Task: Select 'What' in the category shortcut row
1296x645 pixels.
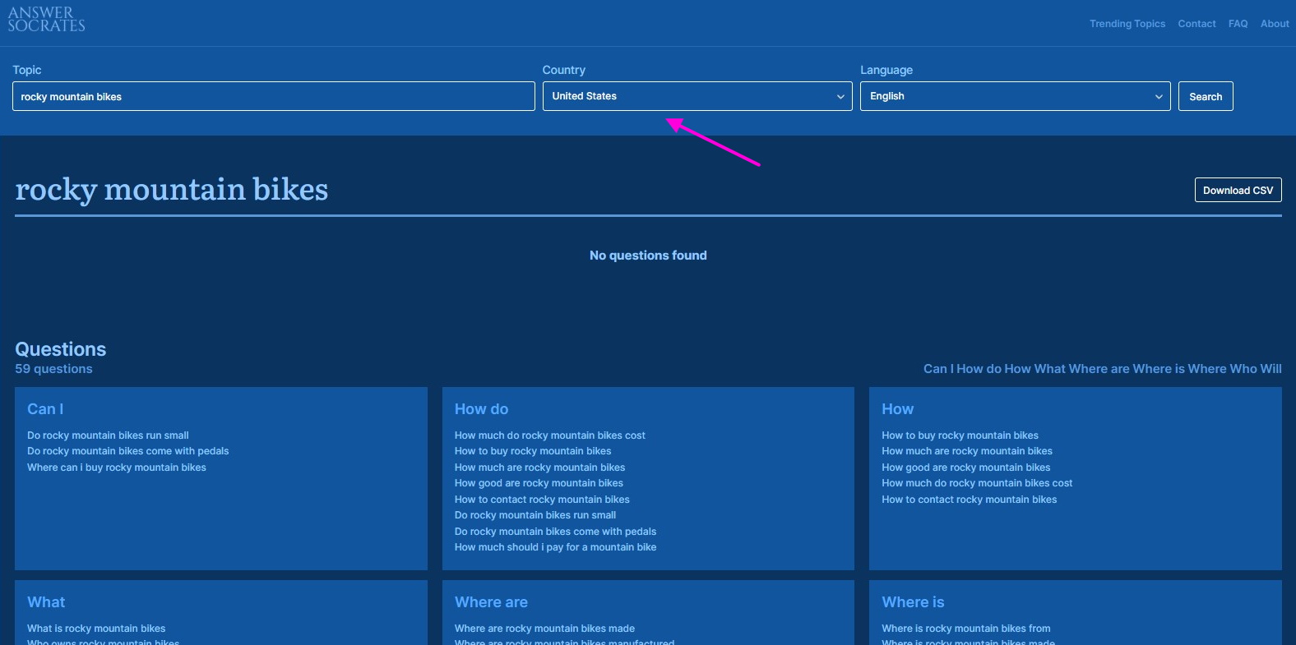Action: point(1050,369)
